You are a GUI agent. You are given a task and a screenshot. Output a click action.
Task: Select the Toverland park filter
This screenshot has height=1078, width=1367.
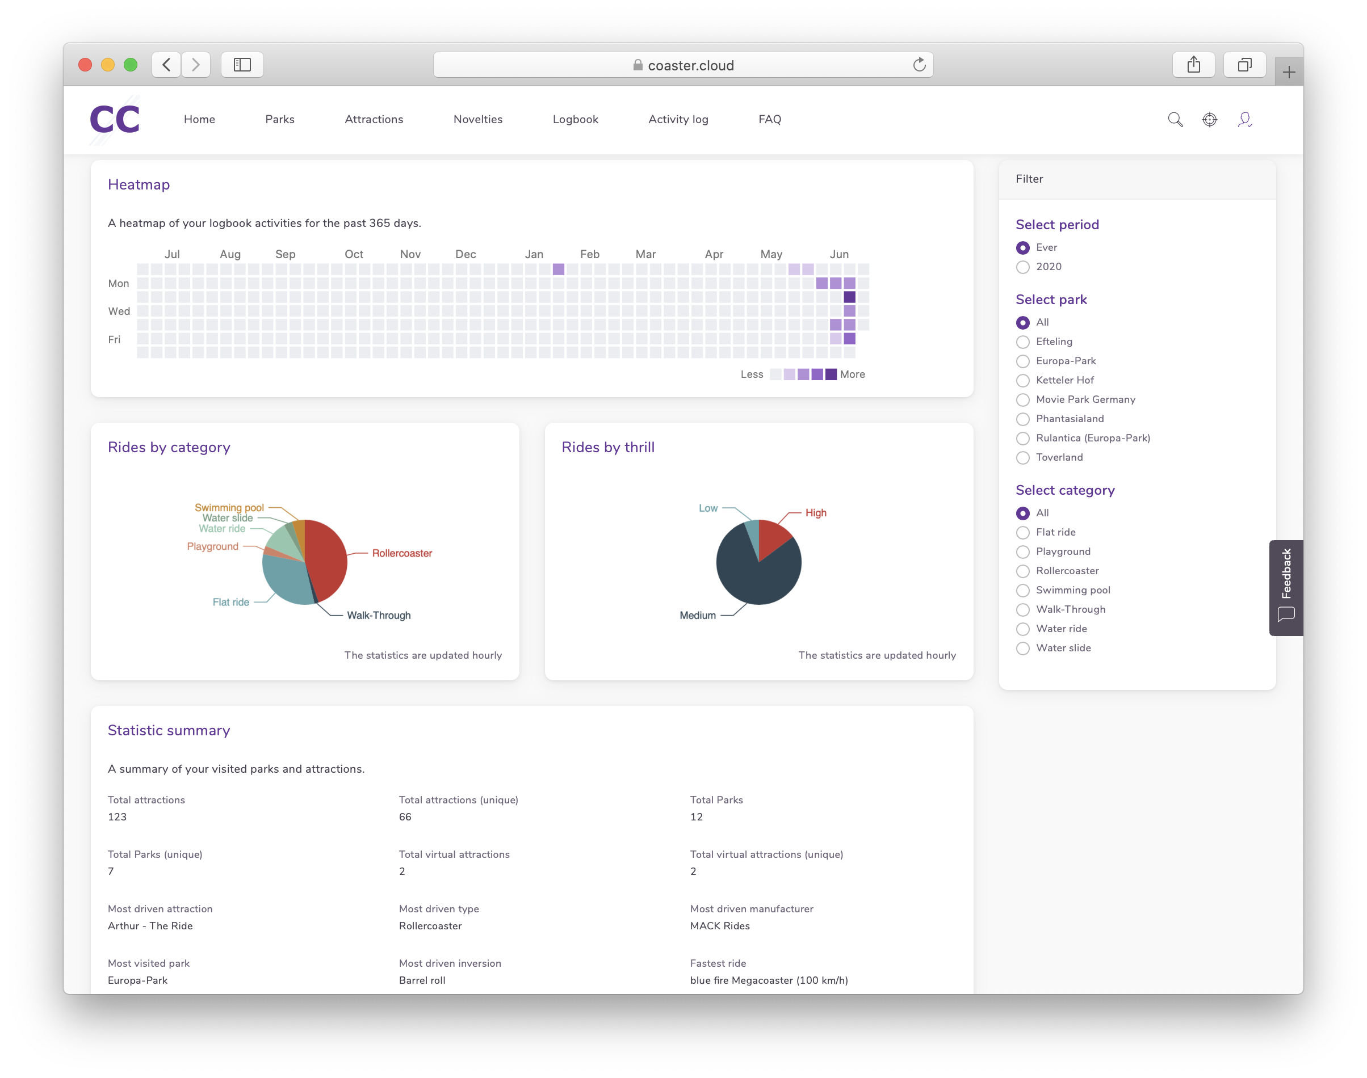point(1022,457)
